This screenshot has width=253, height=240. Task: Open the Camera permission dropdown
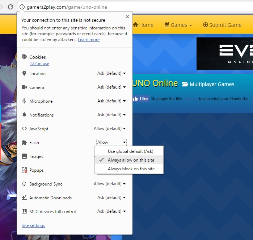tap(111, 87)
